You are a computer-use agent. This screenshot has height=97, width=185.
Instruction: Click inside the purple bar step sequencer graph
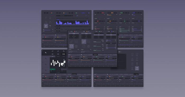coord(72,22)
